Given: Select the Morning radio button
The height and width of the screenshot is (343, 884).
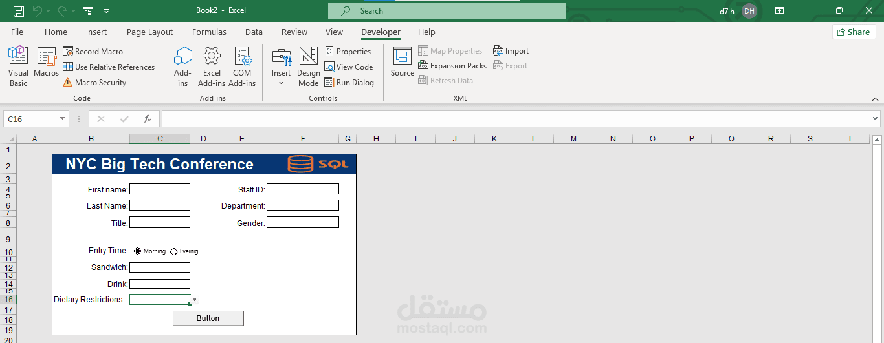Looking at the screenshot, I should (x=137, y=251).
